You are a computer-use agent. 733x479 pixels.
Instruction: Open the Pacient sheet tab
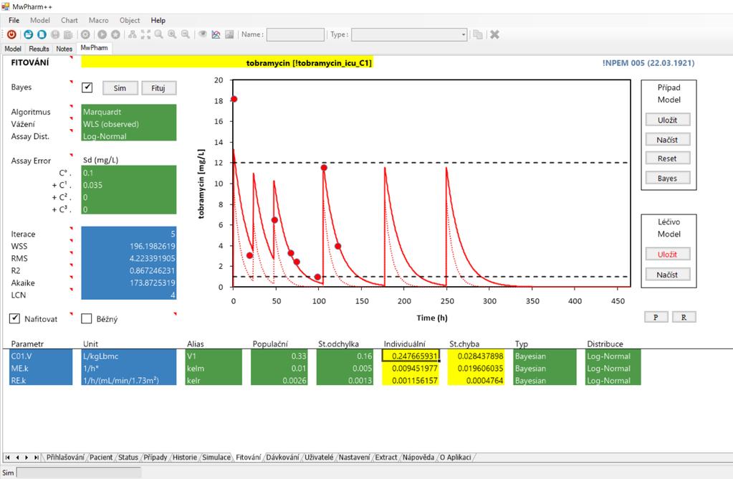[x=101, y=457]
